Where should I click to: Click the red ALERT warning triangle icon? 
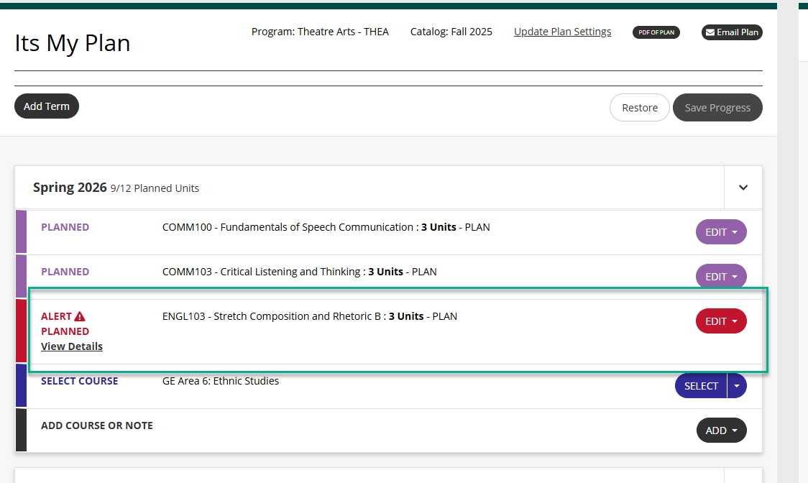tap(79, 316)
